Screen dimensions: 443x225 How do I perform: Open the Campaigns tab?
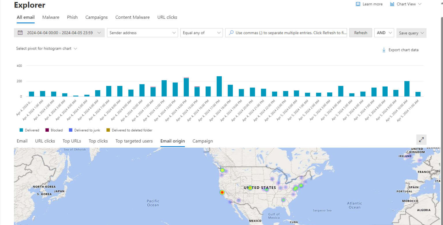tap(96, 17)
